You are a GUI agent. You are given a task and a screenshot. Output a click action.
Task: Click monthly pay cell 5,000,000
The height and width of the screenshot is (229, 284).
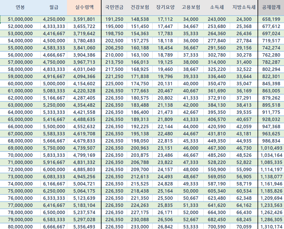click(54, 84)
